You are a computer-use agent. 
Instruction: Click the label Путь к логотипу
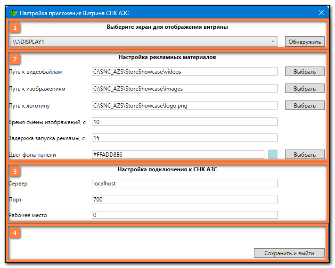29,106
